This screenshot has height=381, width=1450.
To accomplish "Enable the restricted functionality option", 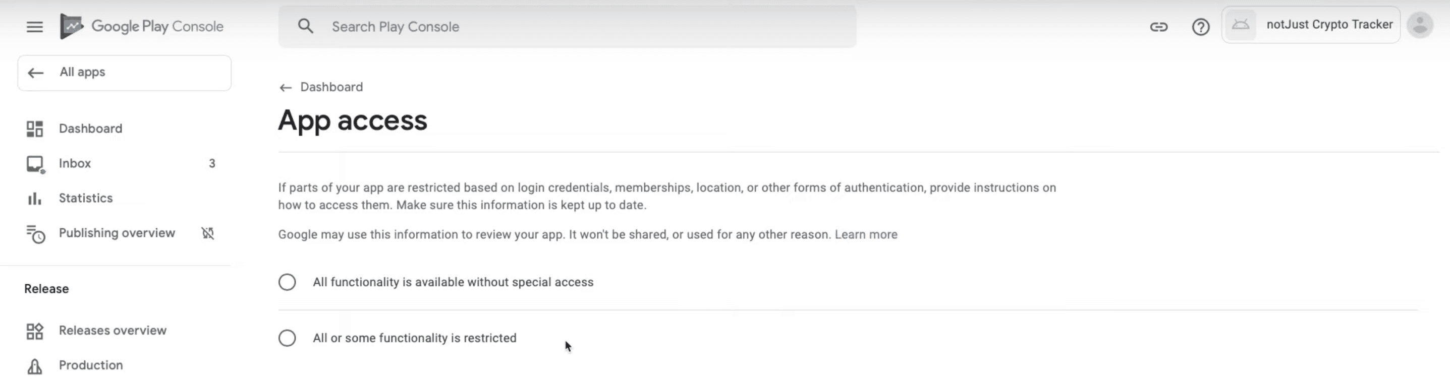I will (x=287, y=338).
